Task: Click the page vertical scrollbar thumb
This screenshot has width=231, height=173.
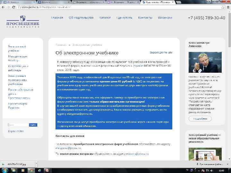Action: click(x=229, y=30)
